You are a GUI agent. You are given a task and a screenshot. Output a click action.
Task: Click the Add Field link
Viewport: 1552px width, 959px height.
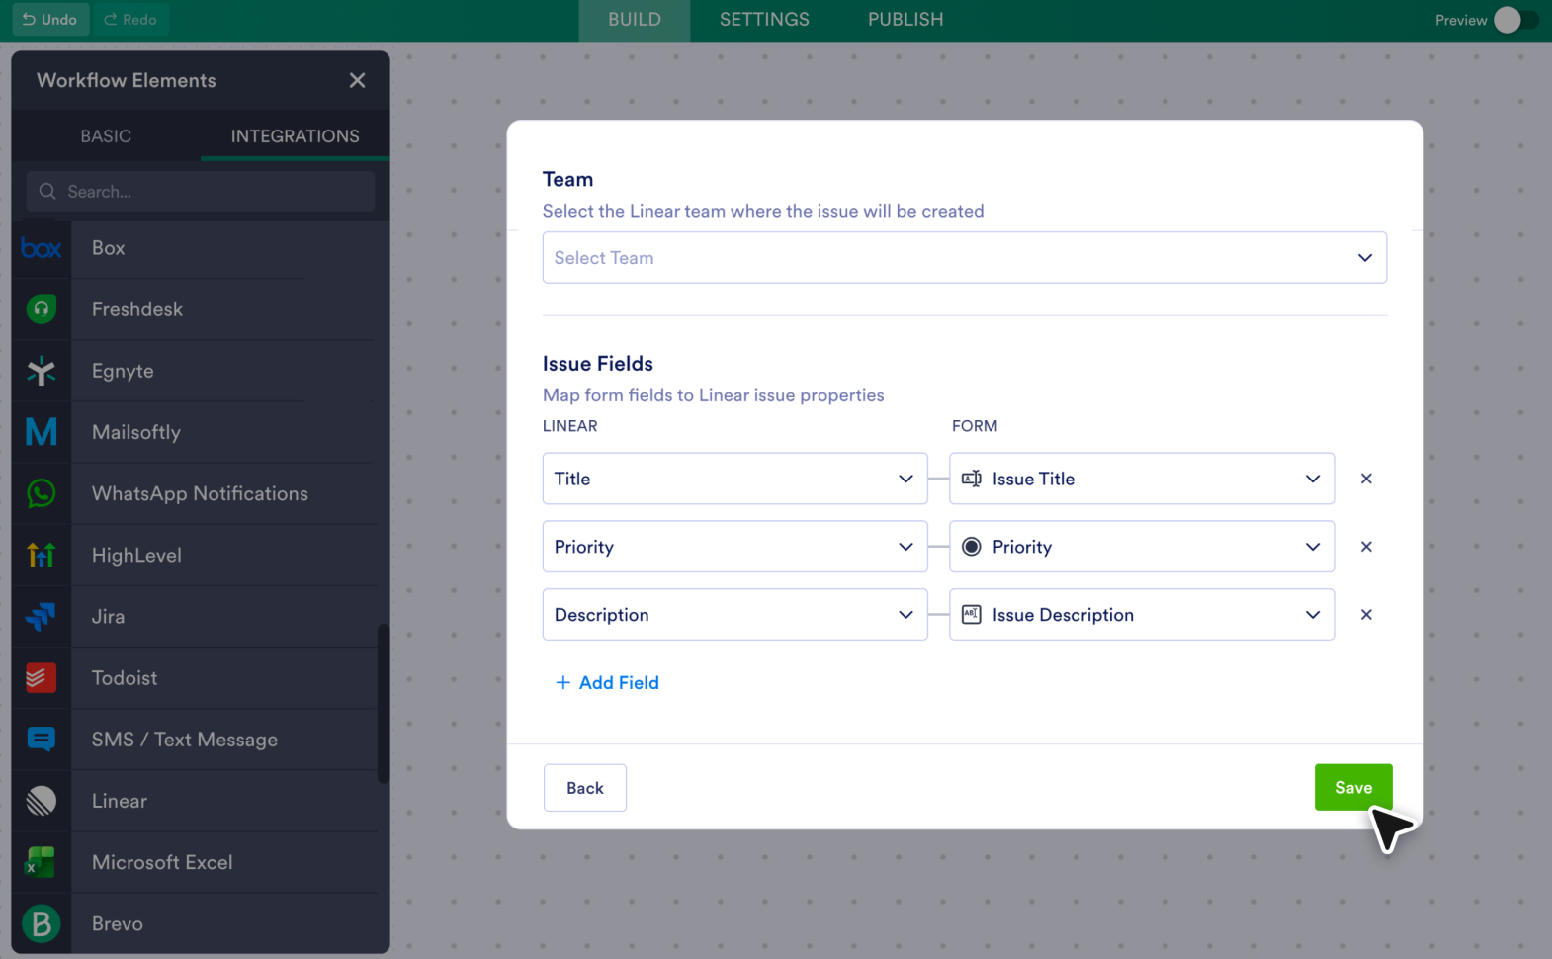607,683
